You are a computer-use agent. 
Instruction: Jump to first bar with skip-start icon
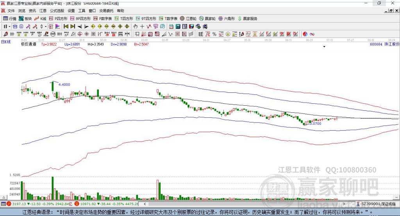66,27
